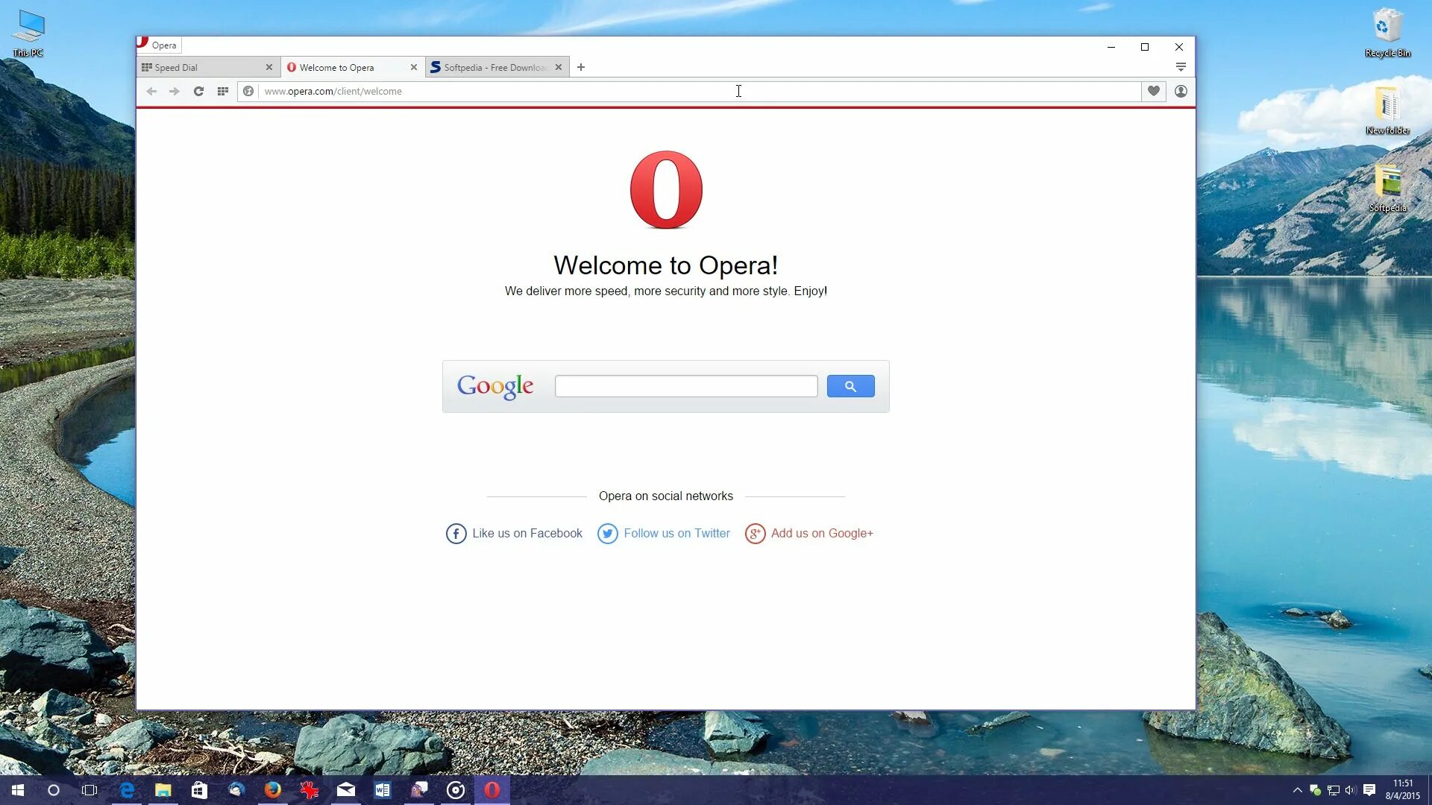This screenshot has width=1432, height=805.
Task: Open the Opera main menu button
Action: tap(159, 45)
